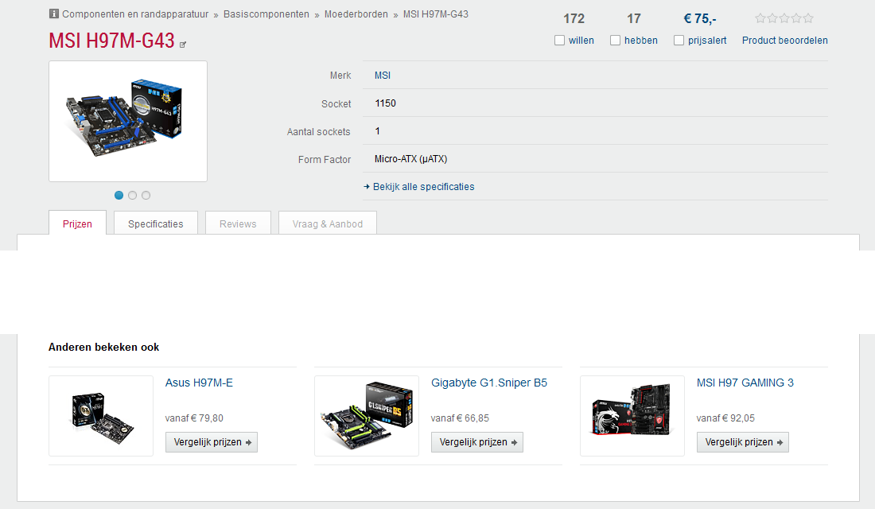Tick the 'willen' checkbox

pos(560,41)
